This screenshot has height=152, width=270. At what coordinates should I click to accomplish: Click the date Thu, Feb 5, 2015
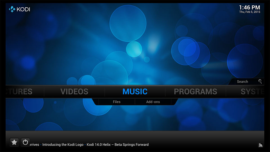[250, 12]
